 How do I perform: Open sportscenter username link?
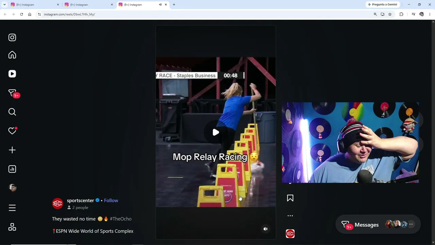[x=80, y=200]
